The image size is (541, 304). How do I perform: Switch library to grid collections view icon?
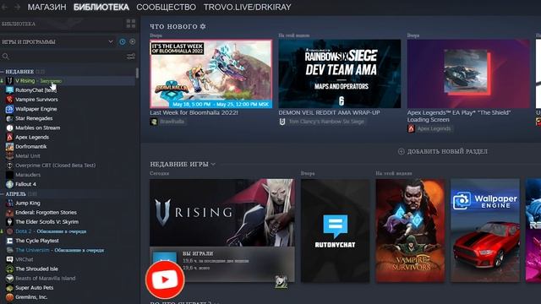[x=131, y=24]
